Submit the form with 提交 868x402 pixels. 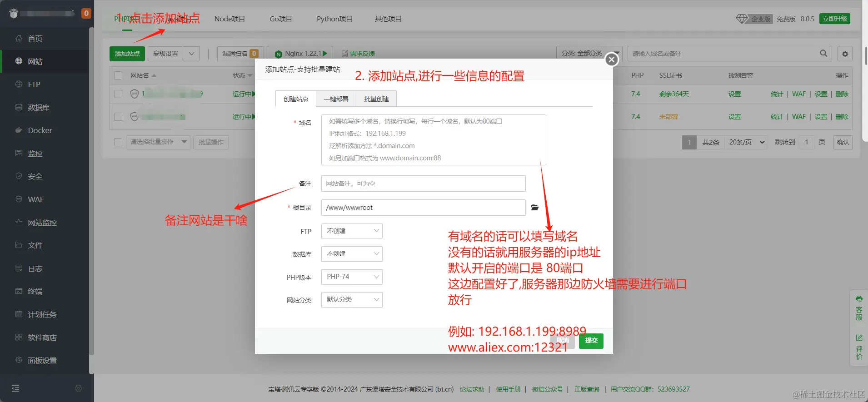591,341
